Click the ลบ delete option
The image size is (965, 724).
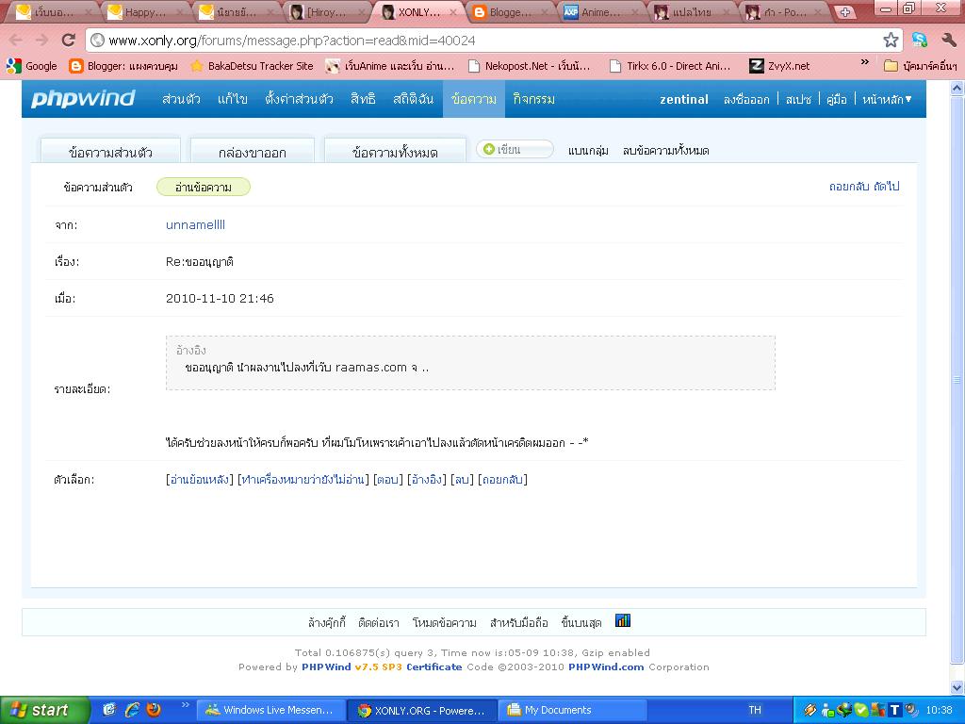pos(462,479)
